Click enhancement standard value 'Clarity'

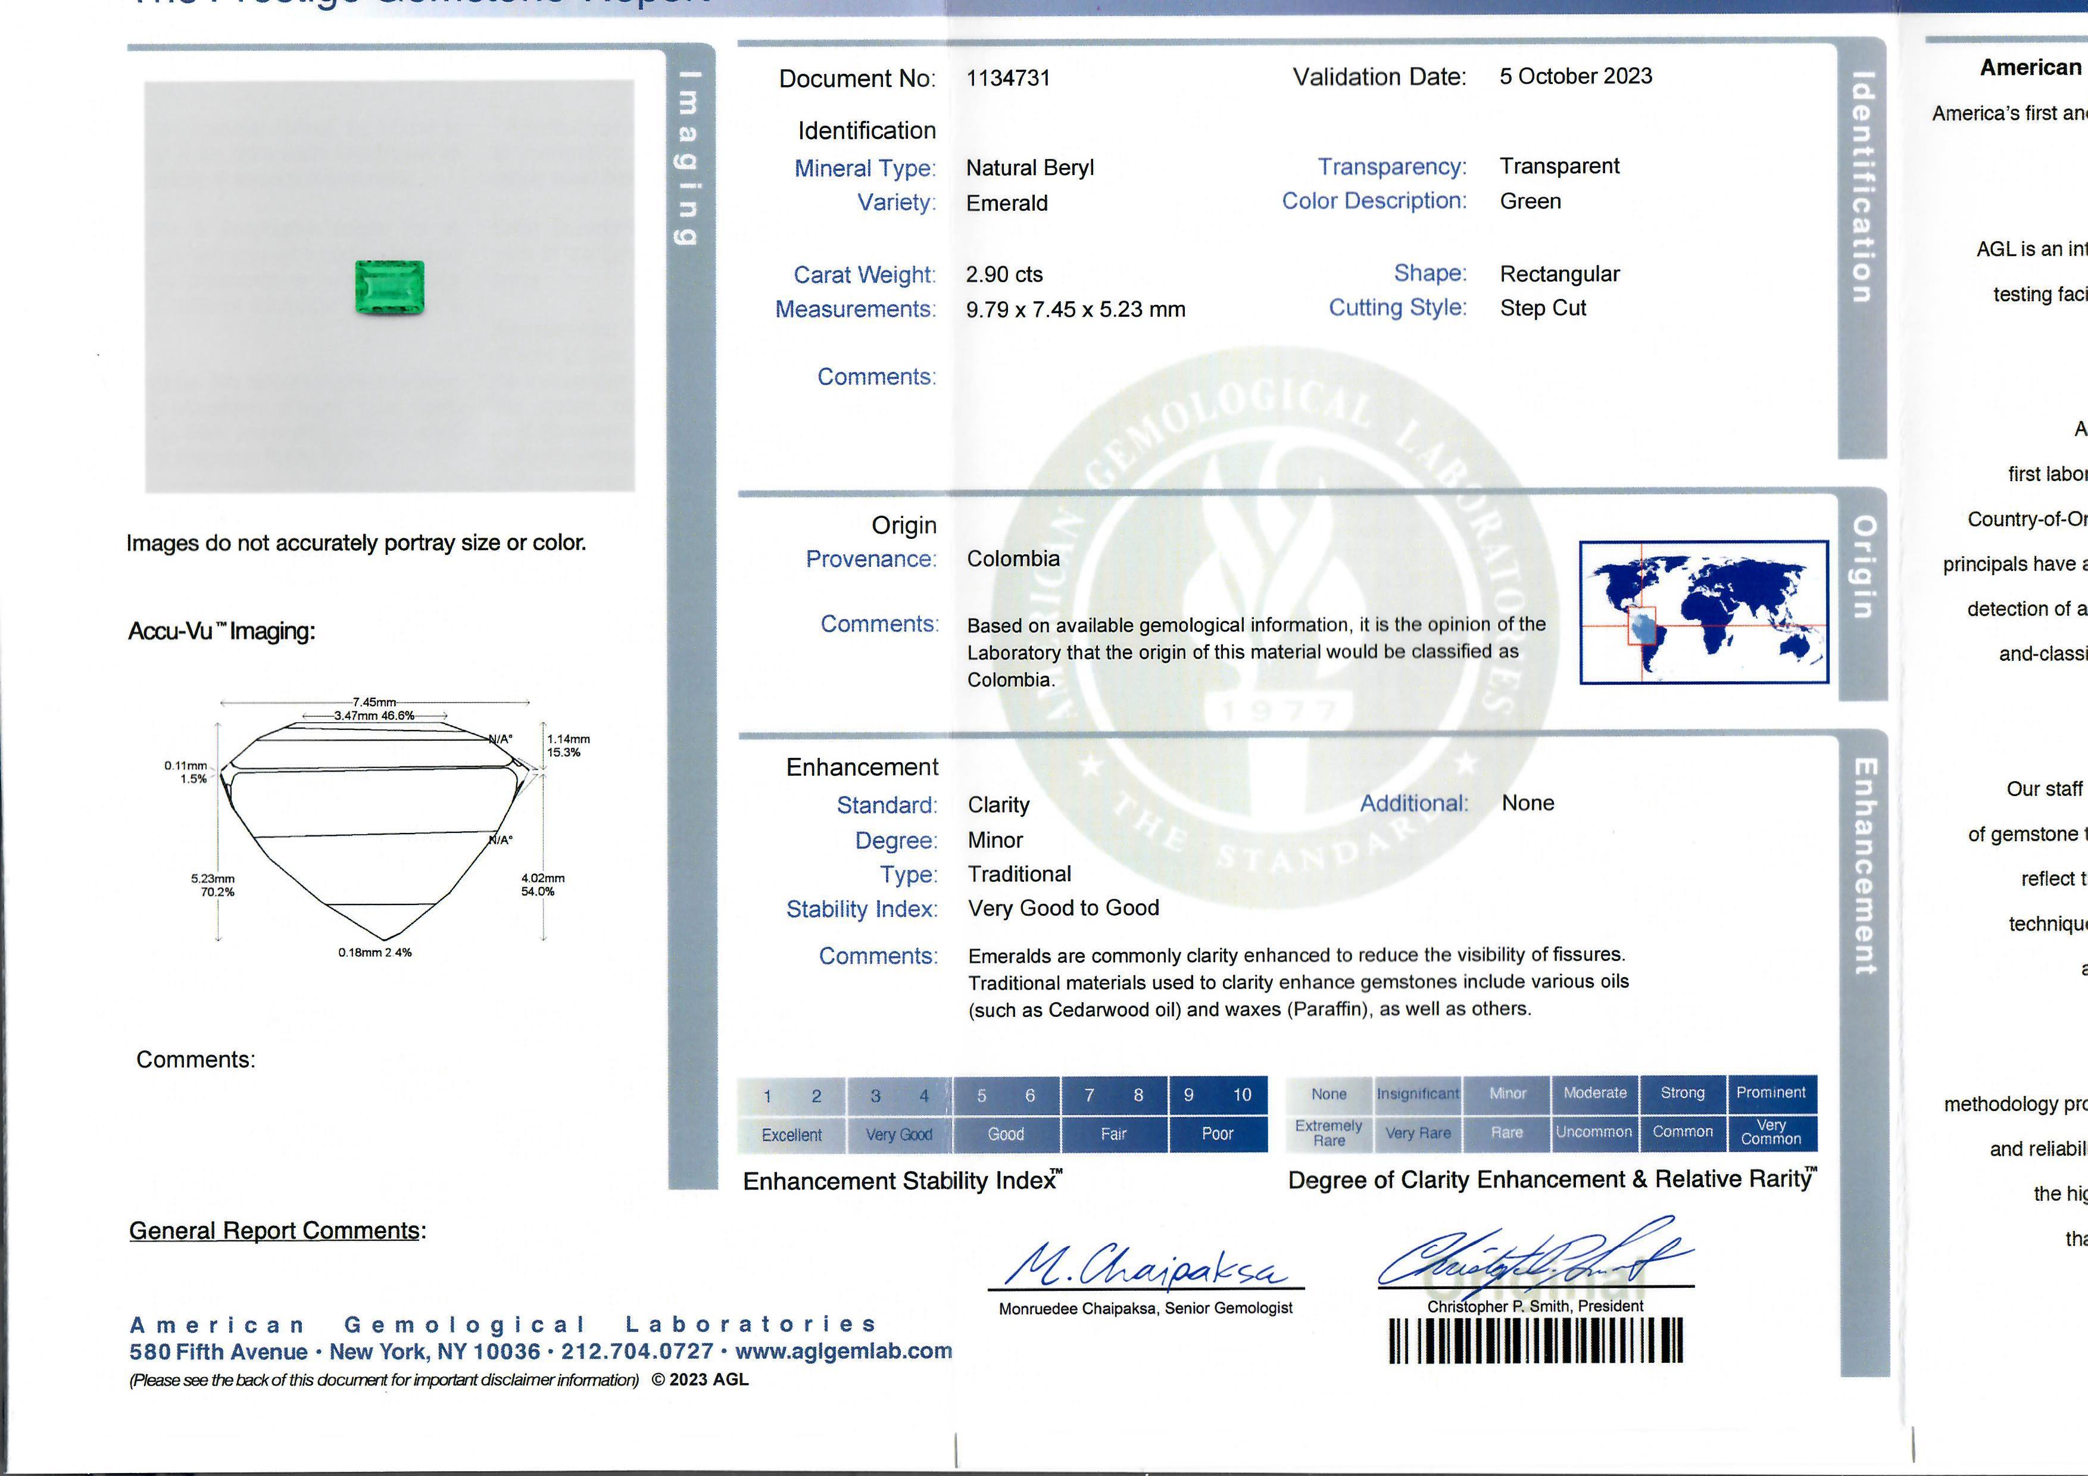pyautogui.click(x=998, y=805)
